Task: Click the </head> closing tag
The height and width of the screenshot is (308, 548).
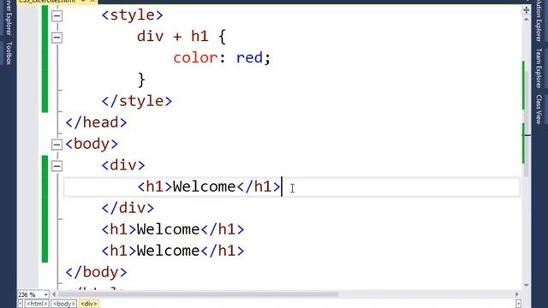Action: 96,122
